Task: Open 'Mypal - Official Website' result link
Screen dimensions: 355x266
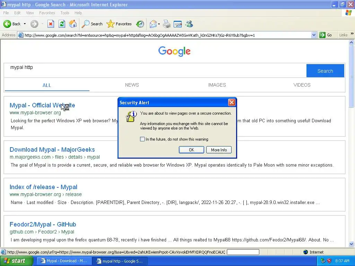Action: 42,105
